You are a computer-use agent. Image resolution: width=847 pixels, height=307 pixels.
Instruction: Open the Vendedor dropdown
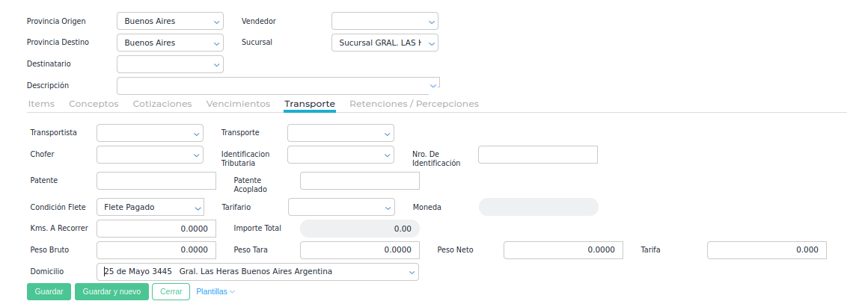tap(385, 22)
